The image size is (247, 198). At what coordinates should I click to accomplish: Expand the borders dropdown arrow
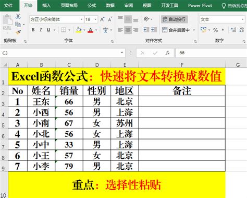pyautogui.click(x=69, y=30)
